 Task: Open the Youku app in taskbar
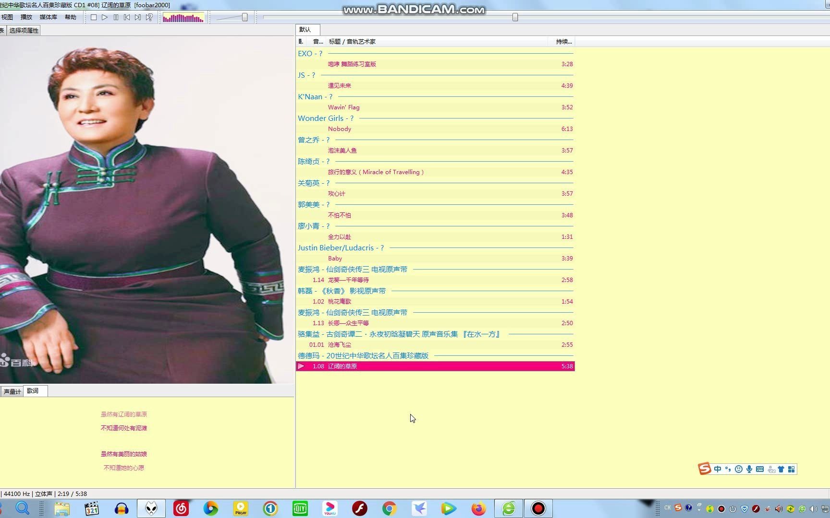[x=330, y=508]
